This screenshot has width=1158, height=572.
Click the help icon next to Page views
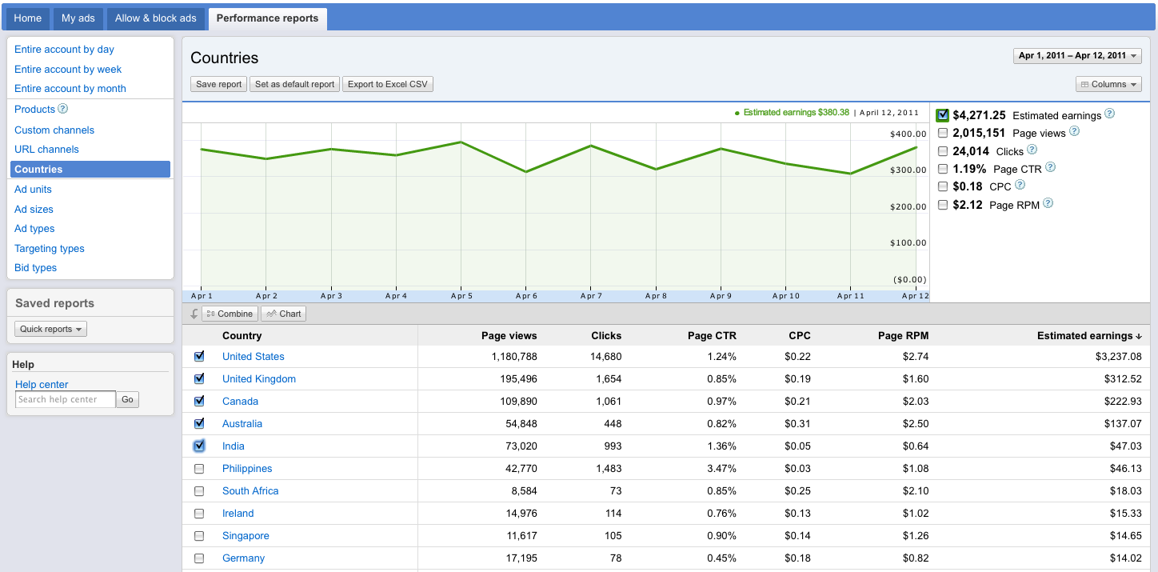[x=1074, y=132]
